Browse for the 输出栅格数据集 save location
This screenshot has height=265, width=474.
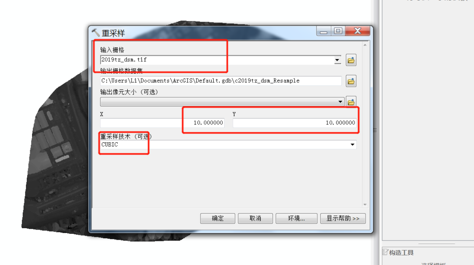click(x=351, y=81)
